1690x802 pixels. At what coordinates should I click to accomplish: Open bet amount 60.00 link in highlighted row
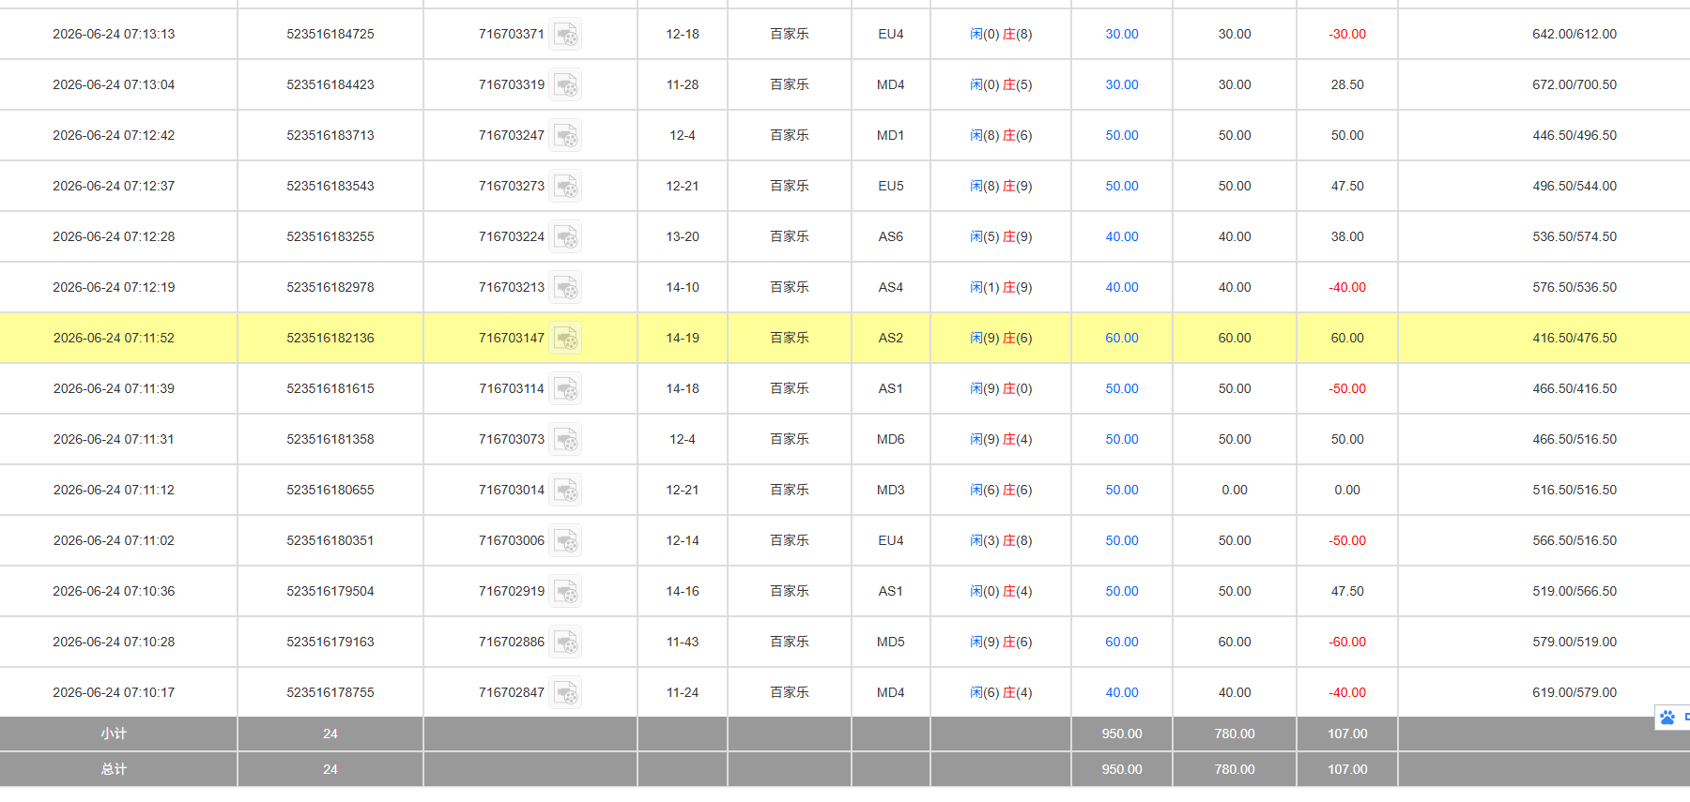[1121, 338]
